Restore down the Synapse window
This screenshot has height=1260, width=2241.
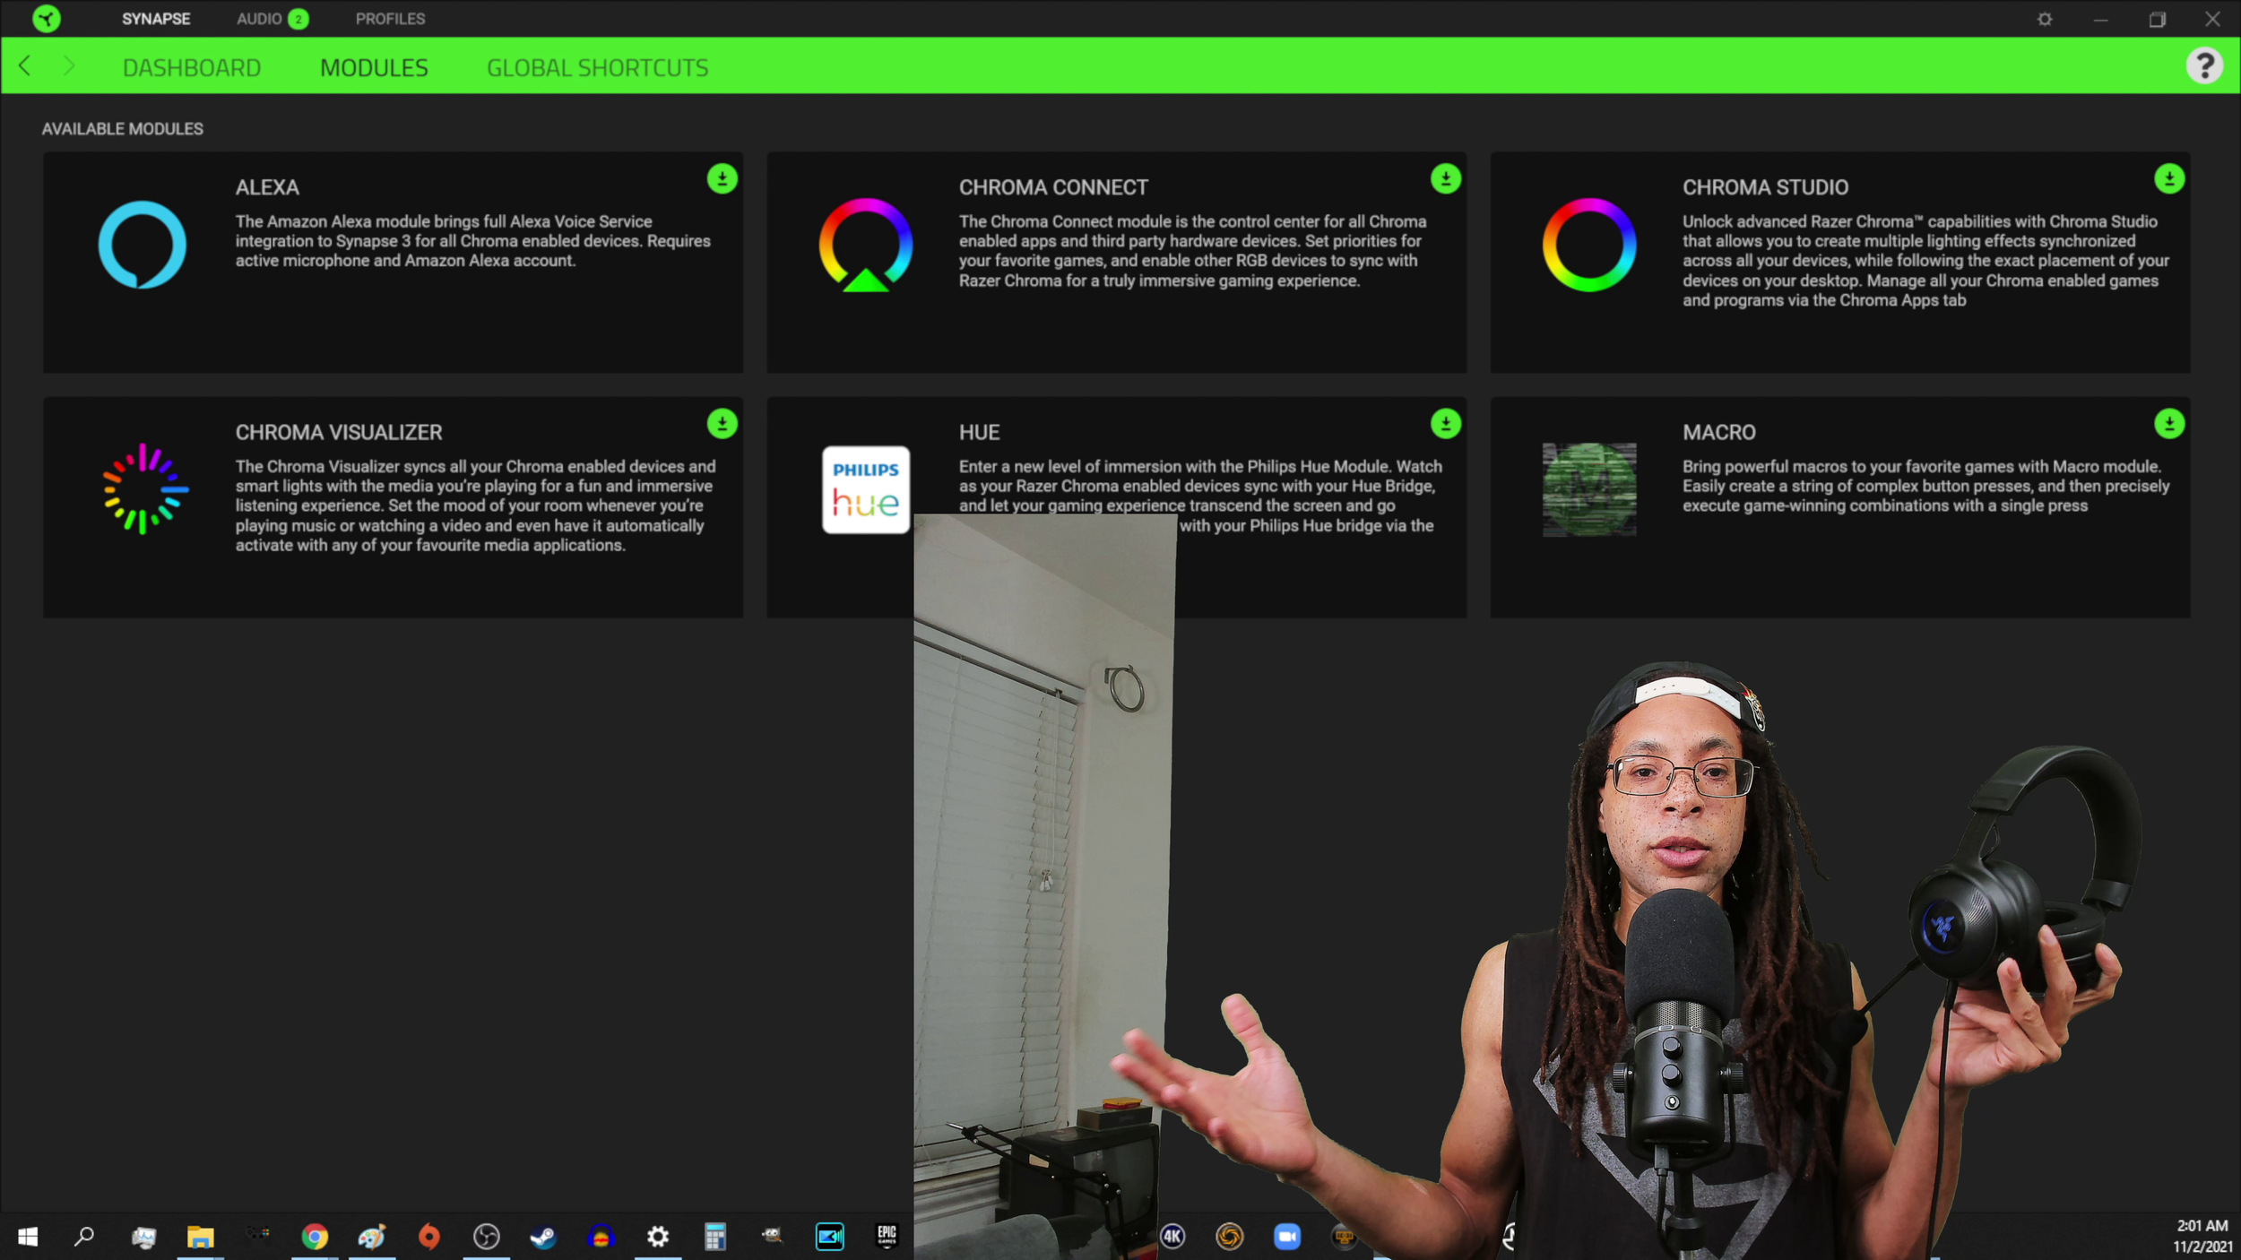tap(2157, 19)
